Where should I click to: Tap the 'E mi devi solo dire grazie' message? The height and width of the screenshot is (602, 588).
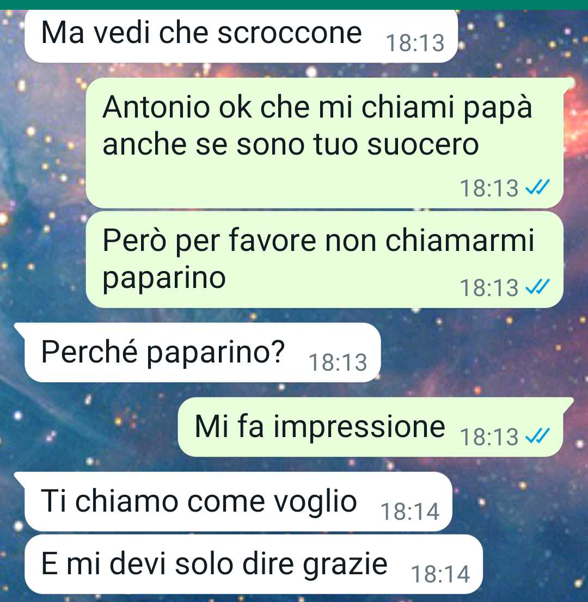coord(254,564)
